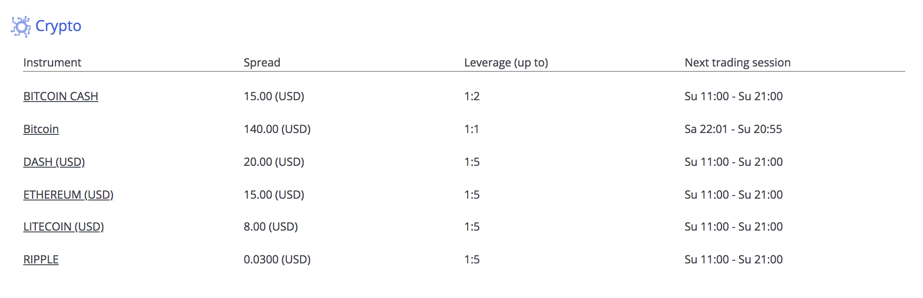Viewport: 923px width, 298px height.
Task: Select the 140.00 (USD) Bitcoin spread value
Action: (277, 129)
